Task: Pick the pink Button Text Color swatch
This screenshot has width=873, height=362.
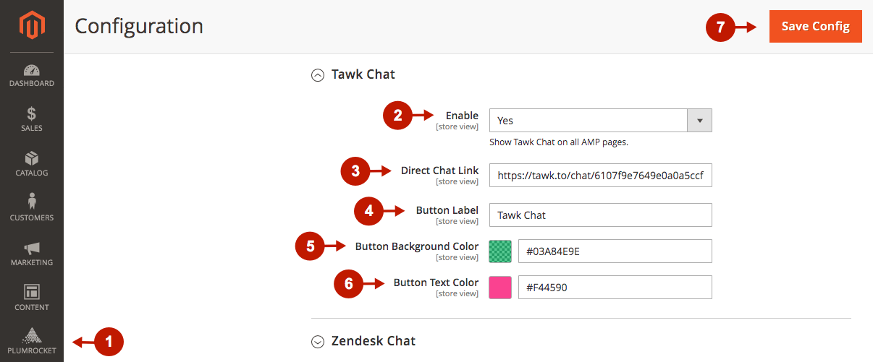Action: click(x=500, y=287)
